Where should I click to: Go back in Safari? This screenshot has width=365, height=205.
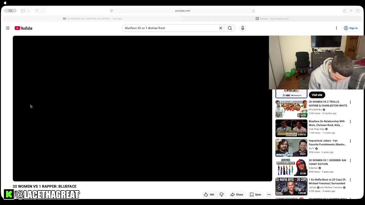coord(37,11)
